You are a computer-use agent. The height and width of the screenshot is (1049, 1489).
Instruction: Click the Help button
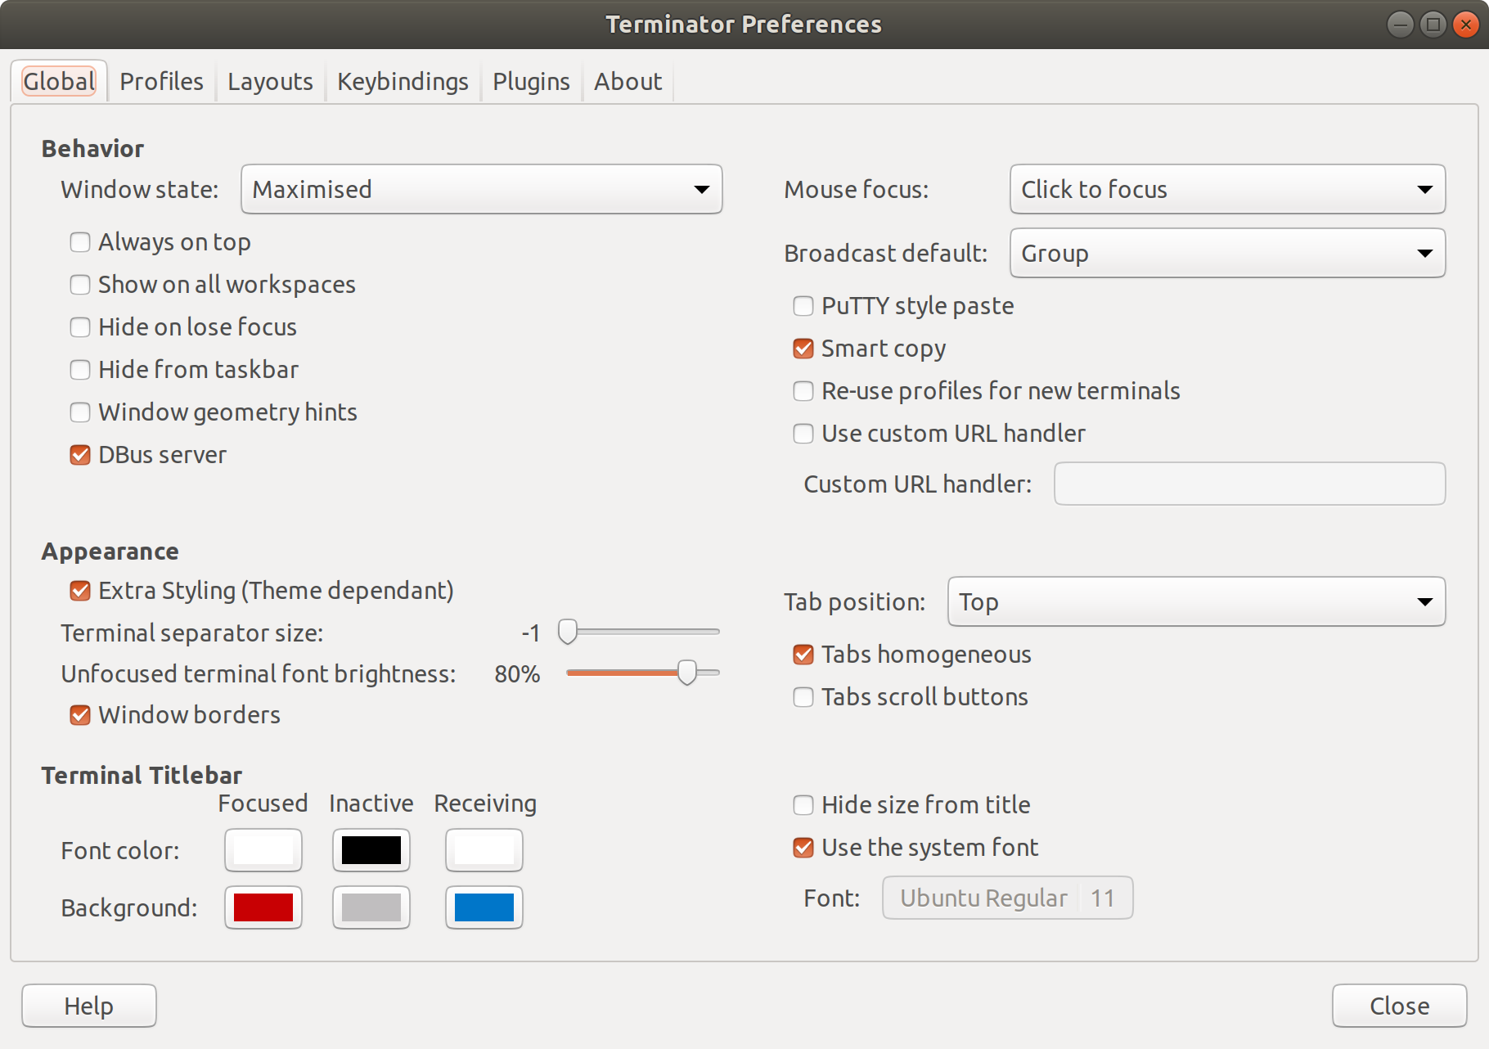[89, 1006]
